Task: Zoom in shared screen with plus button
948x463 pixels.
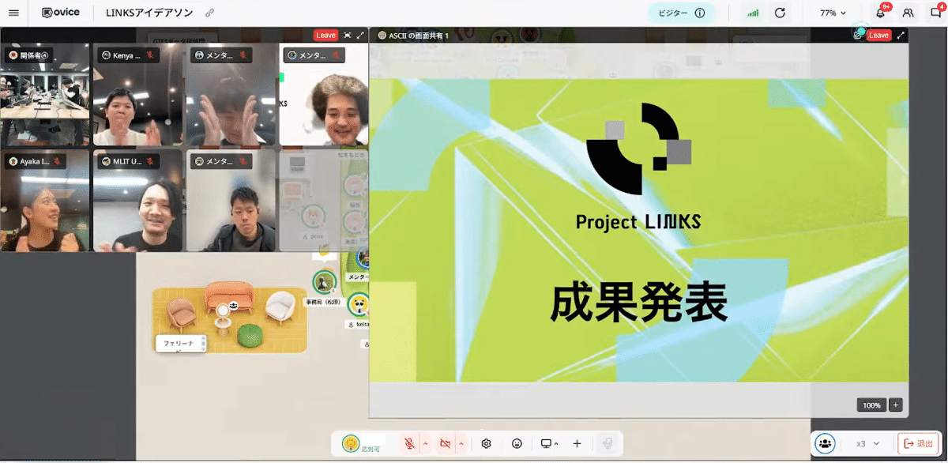Action: pos(895,405)
